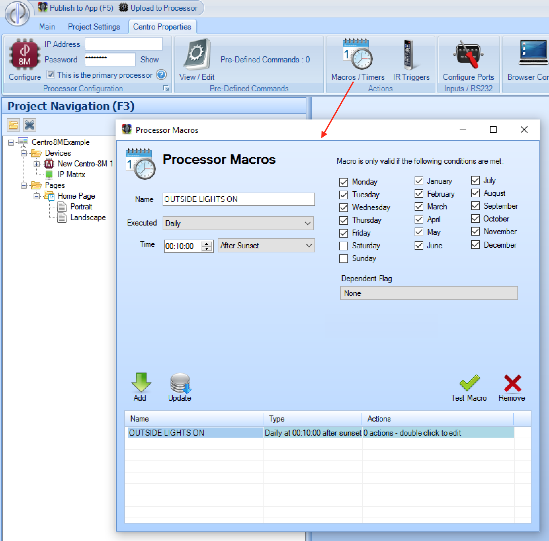Click the IP Address input field
Image resolution: width=549 pixels, height=541 pixels.
(x=124, y=44)
